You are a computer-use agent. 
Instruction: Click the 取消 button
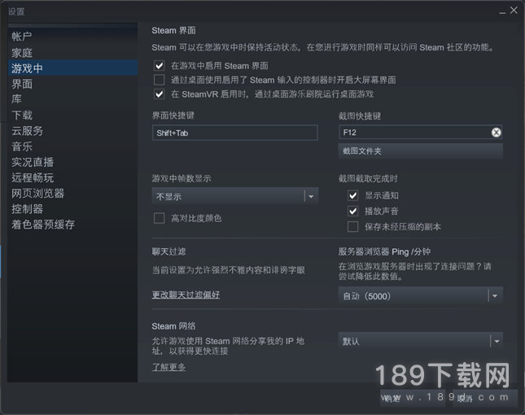(484, 398)
